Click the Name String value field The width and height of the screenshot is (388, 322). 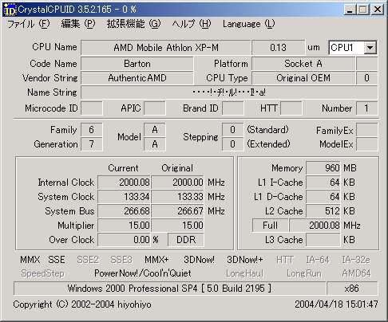(229, 92)
